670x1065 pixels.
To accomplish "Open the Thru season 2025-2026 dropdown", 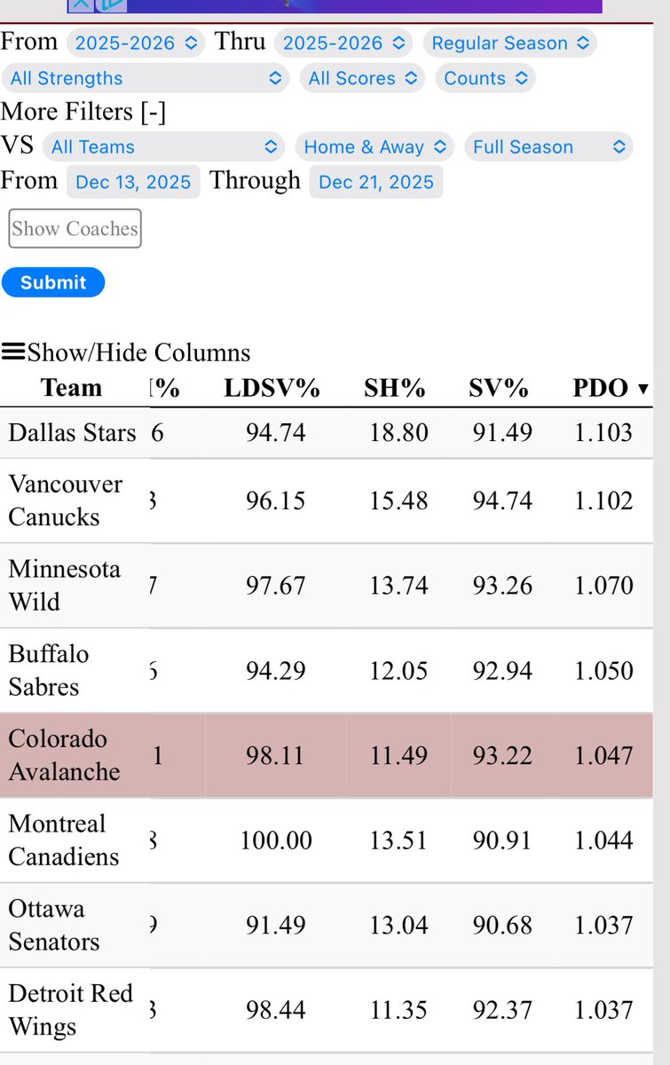I will point(343,43).
